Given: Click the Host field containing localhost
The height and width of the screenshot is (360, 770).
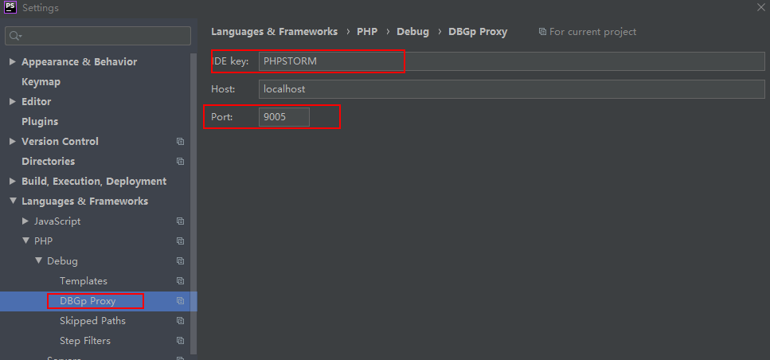Looking at the screenshot, I should (512, 89).
